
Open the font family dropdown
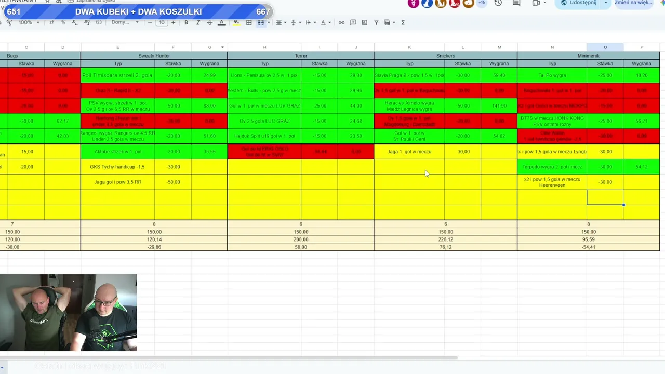click(x=125, y=22)
